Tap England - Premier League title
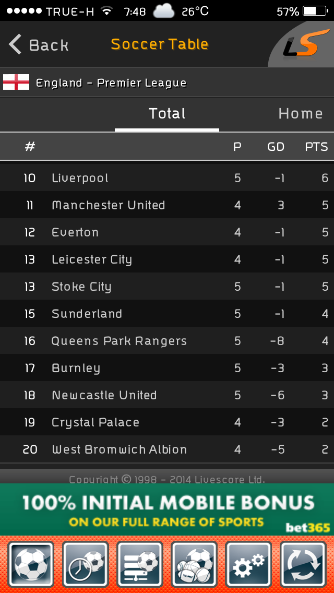The image size is (334, 593). [x=111, y=82]
